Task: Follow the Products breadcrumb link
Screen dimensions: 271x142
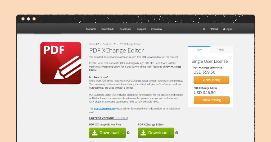Action: pyautogui.click(x=109, y=44)
